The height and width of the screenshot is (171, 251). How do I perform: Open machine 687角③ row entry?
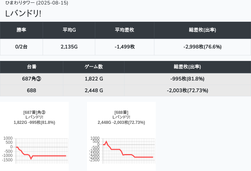[x=32, y=79]
